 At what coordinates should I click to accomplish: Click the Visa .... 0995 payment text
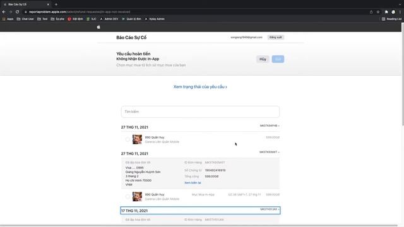tap(134, 168)
